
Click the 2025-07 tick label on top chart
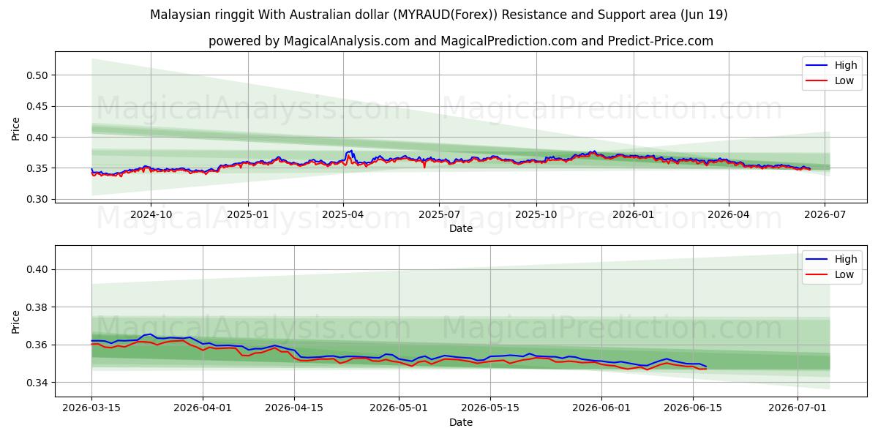(439, 214)
